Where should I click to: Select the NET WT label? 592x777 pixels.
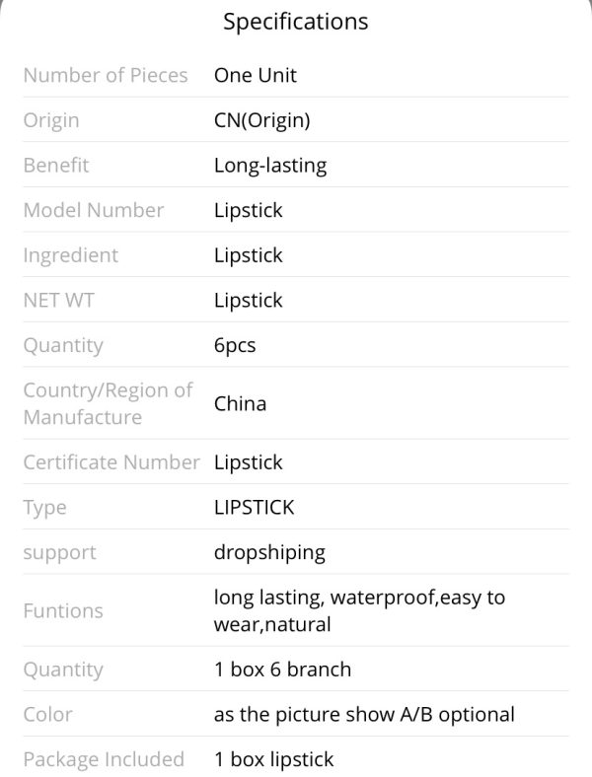click(58, 301)
